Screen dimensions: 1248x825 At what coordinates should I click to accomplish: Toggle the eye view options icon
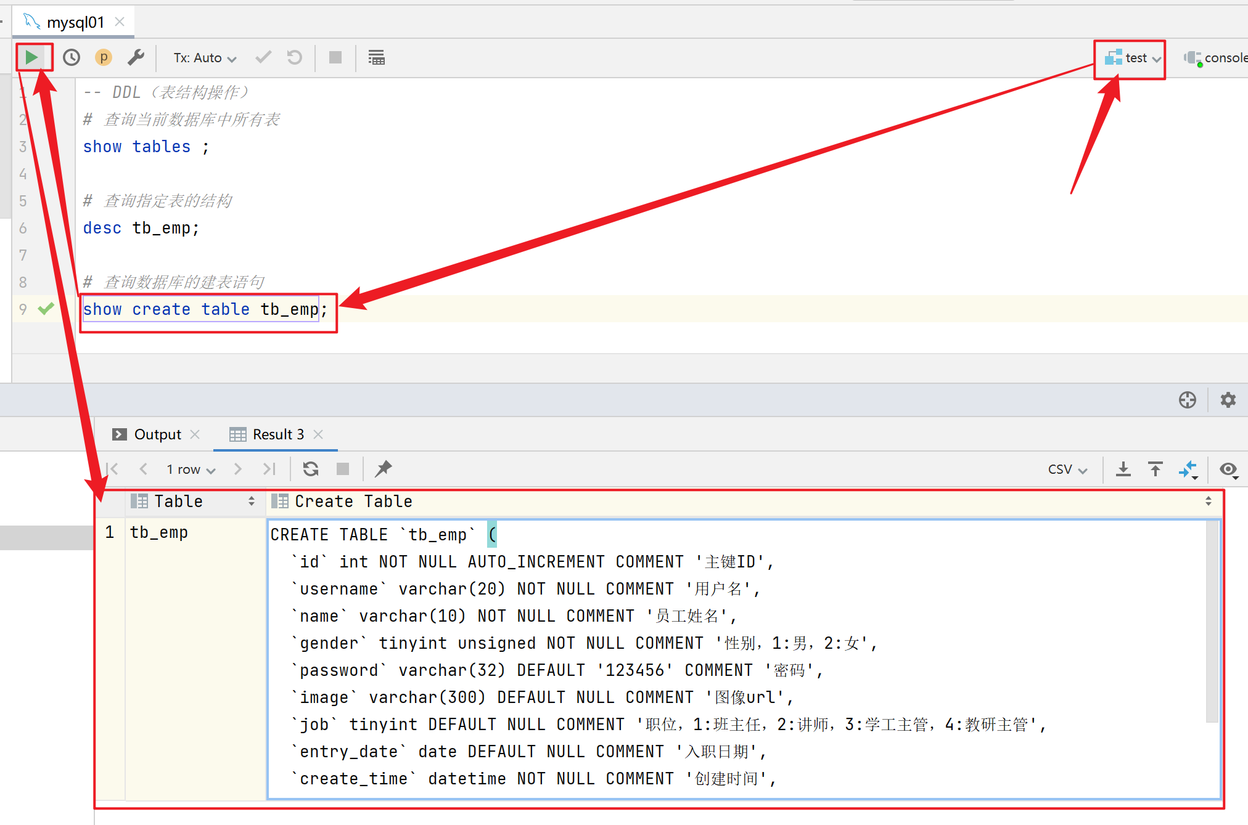(1228, 469)
